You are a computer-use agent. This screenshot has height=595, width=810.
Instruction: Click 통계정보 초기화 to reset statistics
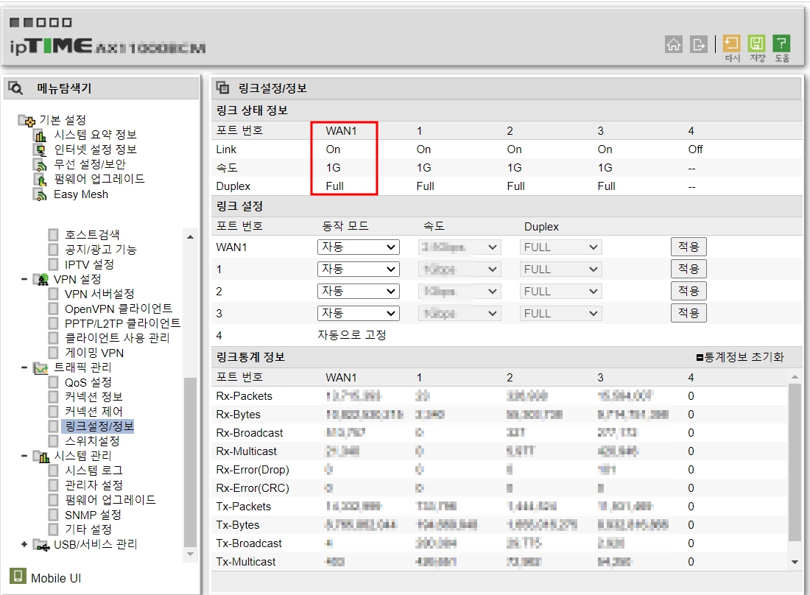740,357
